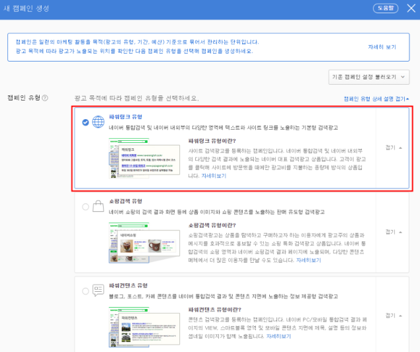The width and height of the screenshot is (420, 352).
Task: Click the 쇼핑검색 유형이란? heading
Action: coord(212,225)
